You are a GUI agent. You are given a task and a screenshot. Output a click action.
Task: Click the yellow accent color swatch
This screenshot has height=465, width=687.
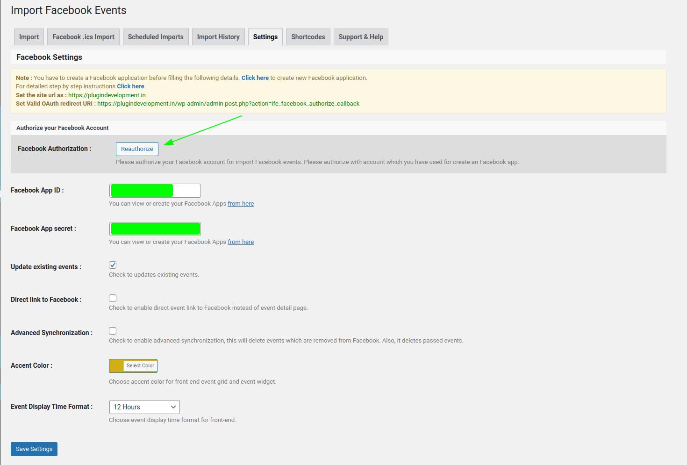pyautogui.click(x=116, y=366)
